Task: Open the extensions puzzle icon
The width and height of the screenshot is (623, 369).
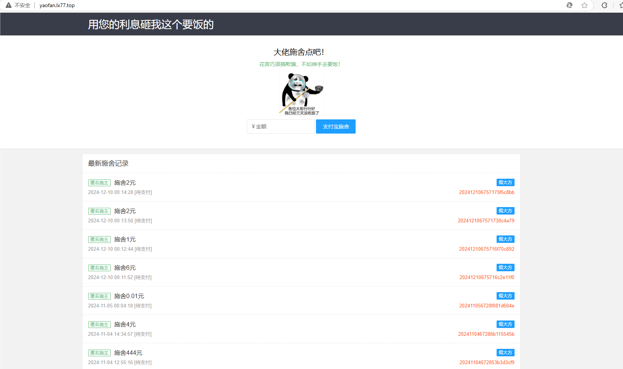Action: 604,5
